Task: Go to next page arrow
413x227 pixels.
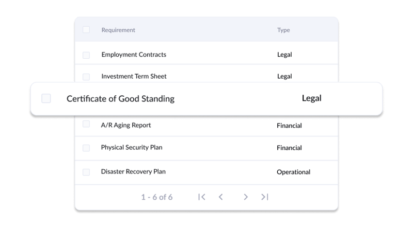Action: pyautogui.click(x=246, y=197)
